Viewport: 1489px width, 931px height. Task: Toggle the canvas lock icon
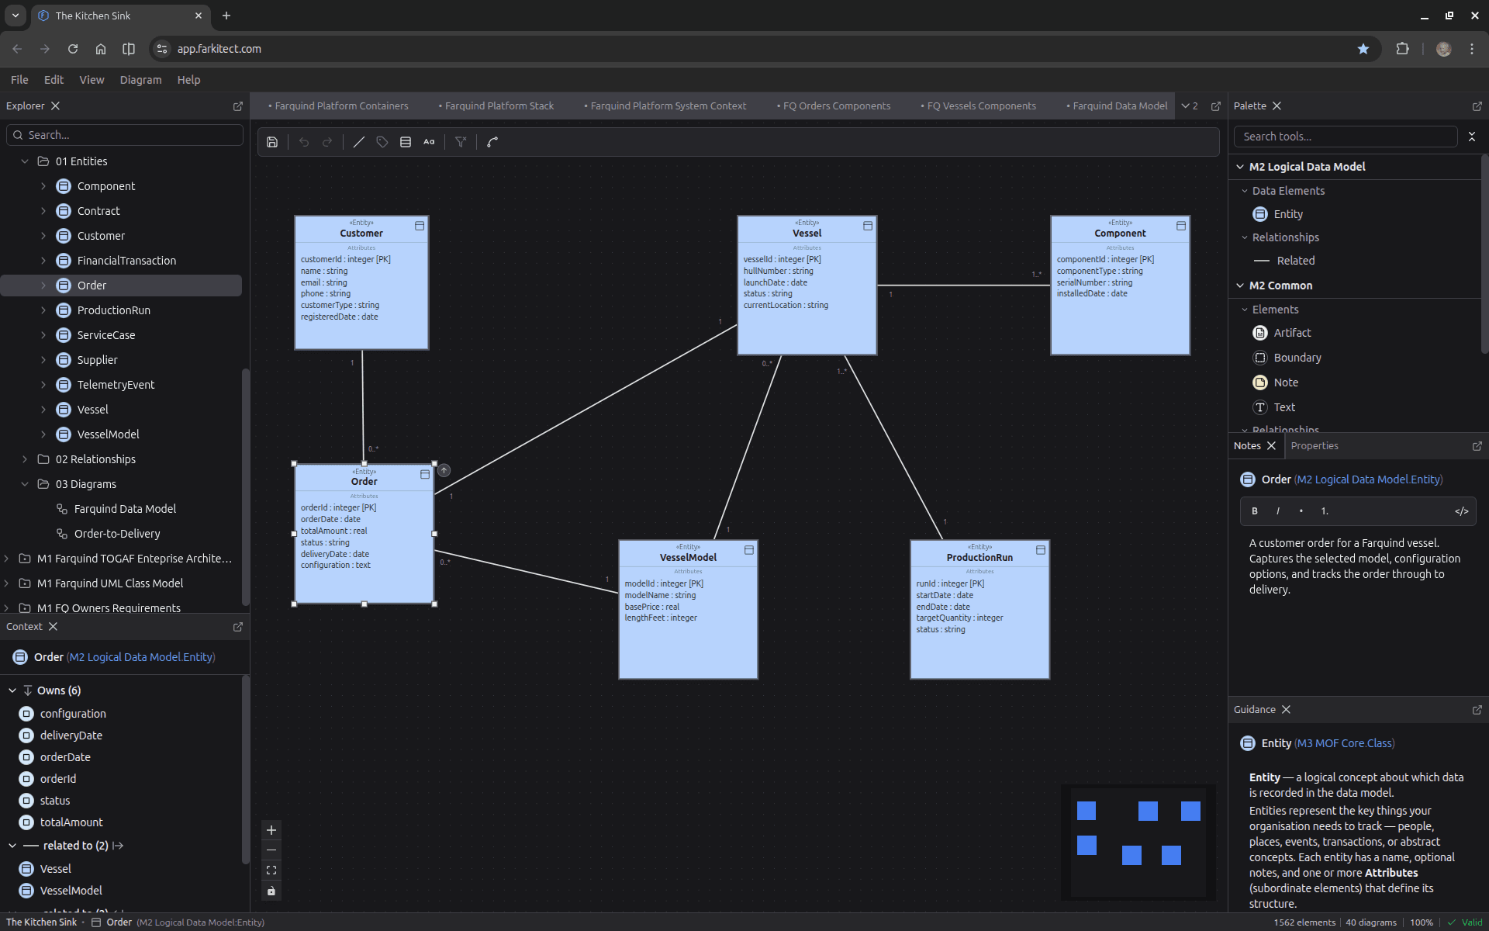tap(271, 891)
